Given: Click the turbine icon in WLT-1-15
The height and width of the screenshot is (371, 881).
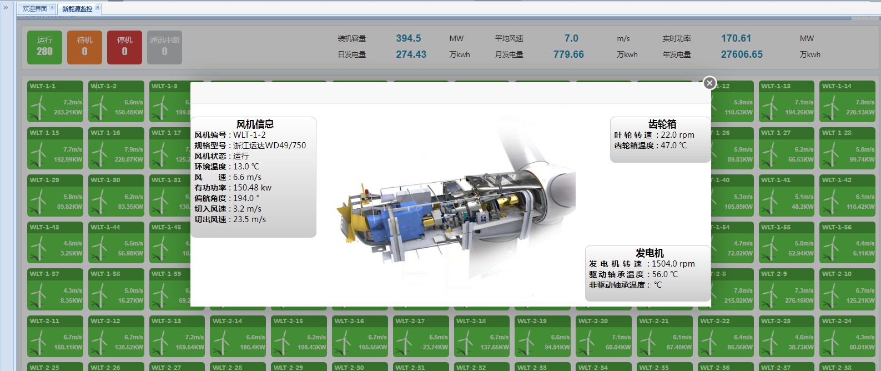Looking at the screenshot, I should click(38, 154).
